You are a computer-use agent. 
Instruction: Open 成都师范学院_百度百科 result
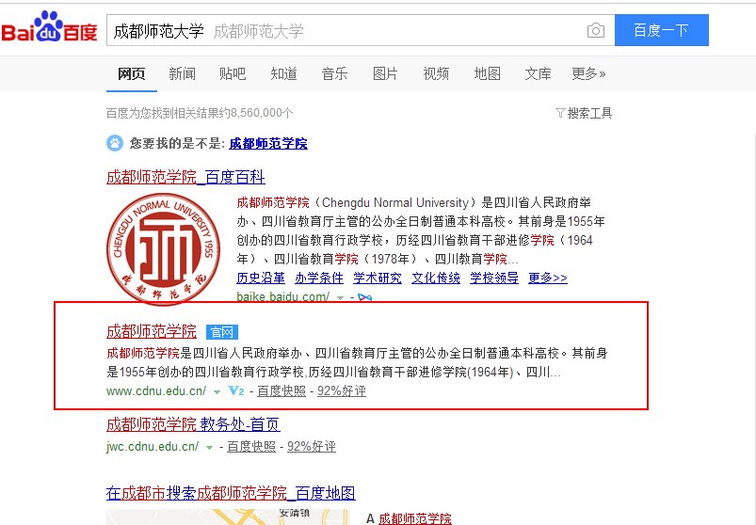tap(185, 177)
